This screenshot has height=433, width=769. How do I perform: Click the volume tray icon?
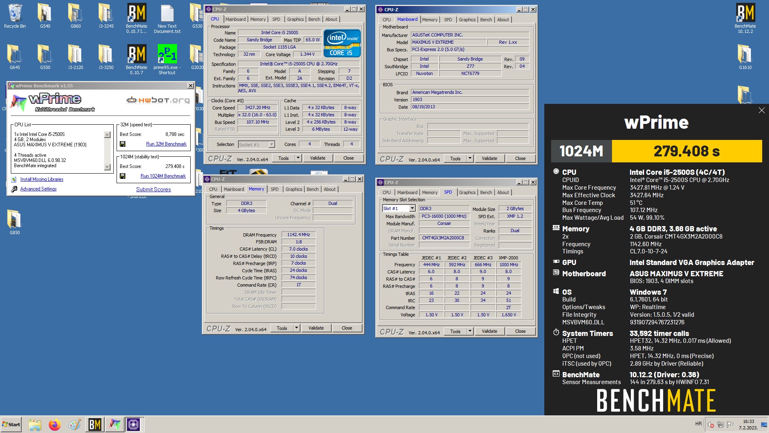tap(711, 425)
